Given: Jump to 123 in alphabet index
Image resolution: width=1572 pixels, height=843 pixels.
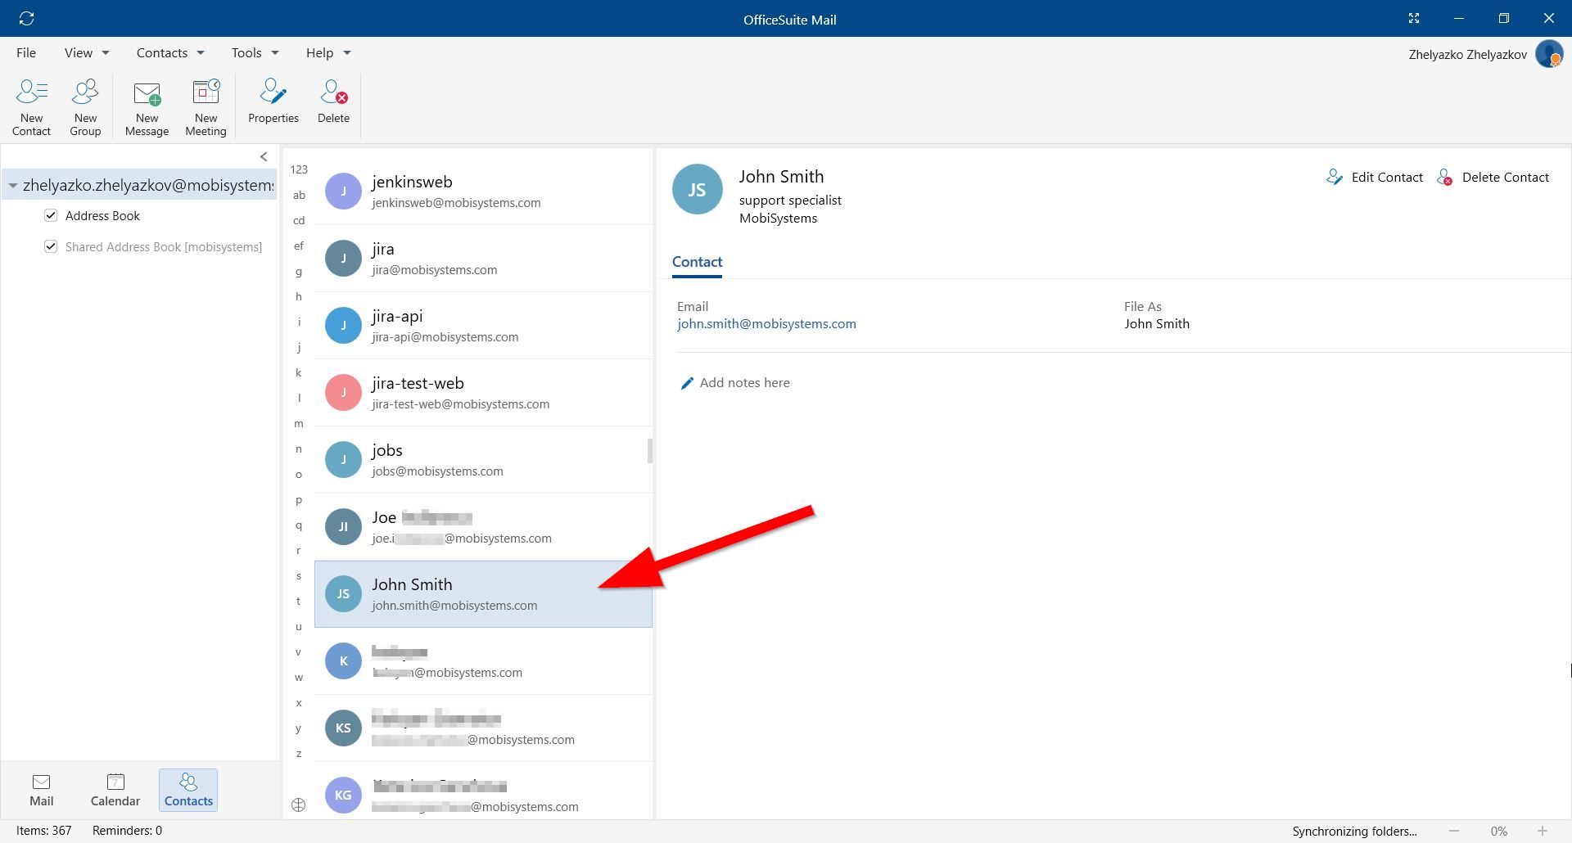Looking at the screenshot, I should [x=299, y=169].
